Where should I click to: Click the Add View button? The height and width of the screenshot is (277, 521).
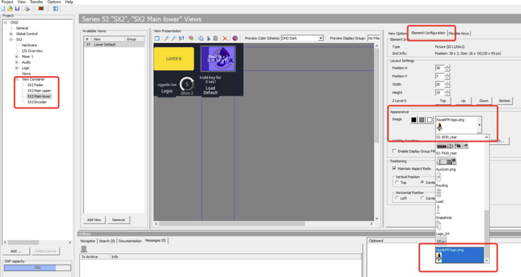pos(96,220)
